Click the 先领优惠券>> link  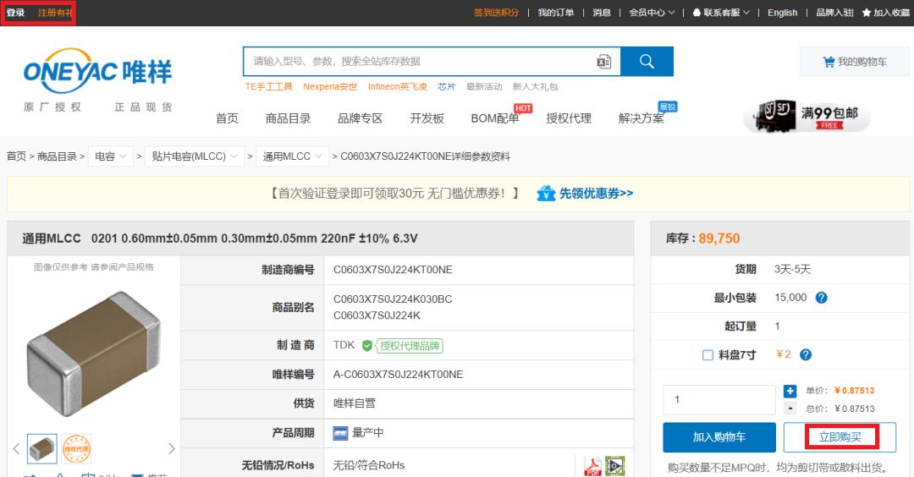click(x=596, y=193)
